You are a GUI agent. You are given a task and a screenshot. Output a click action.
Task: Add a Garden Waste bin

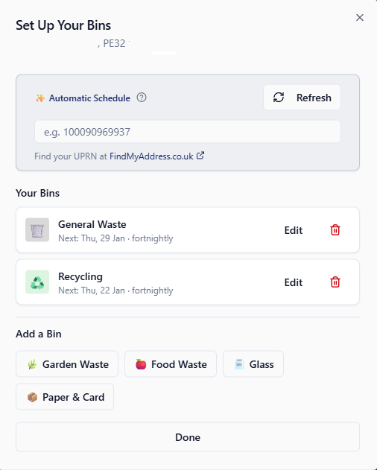67,364
